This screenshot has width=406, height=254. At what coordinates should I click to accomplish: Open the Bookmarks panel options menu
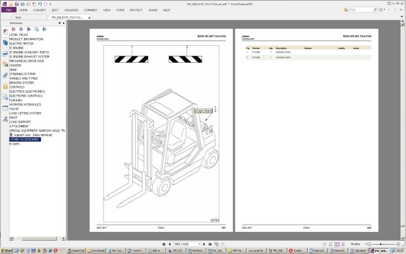coord(60,23)
